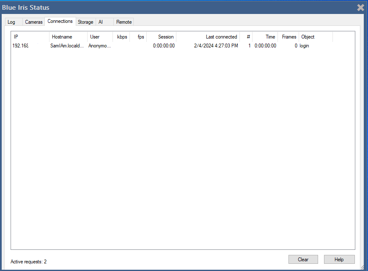
Task: Click the fps column header
Action: pos(139,37)
